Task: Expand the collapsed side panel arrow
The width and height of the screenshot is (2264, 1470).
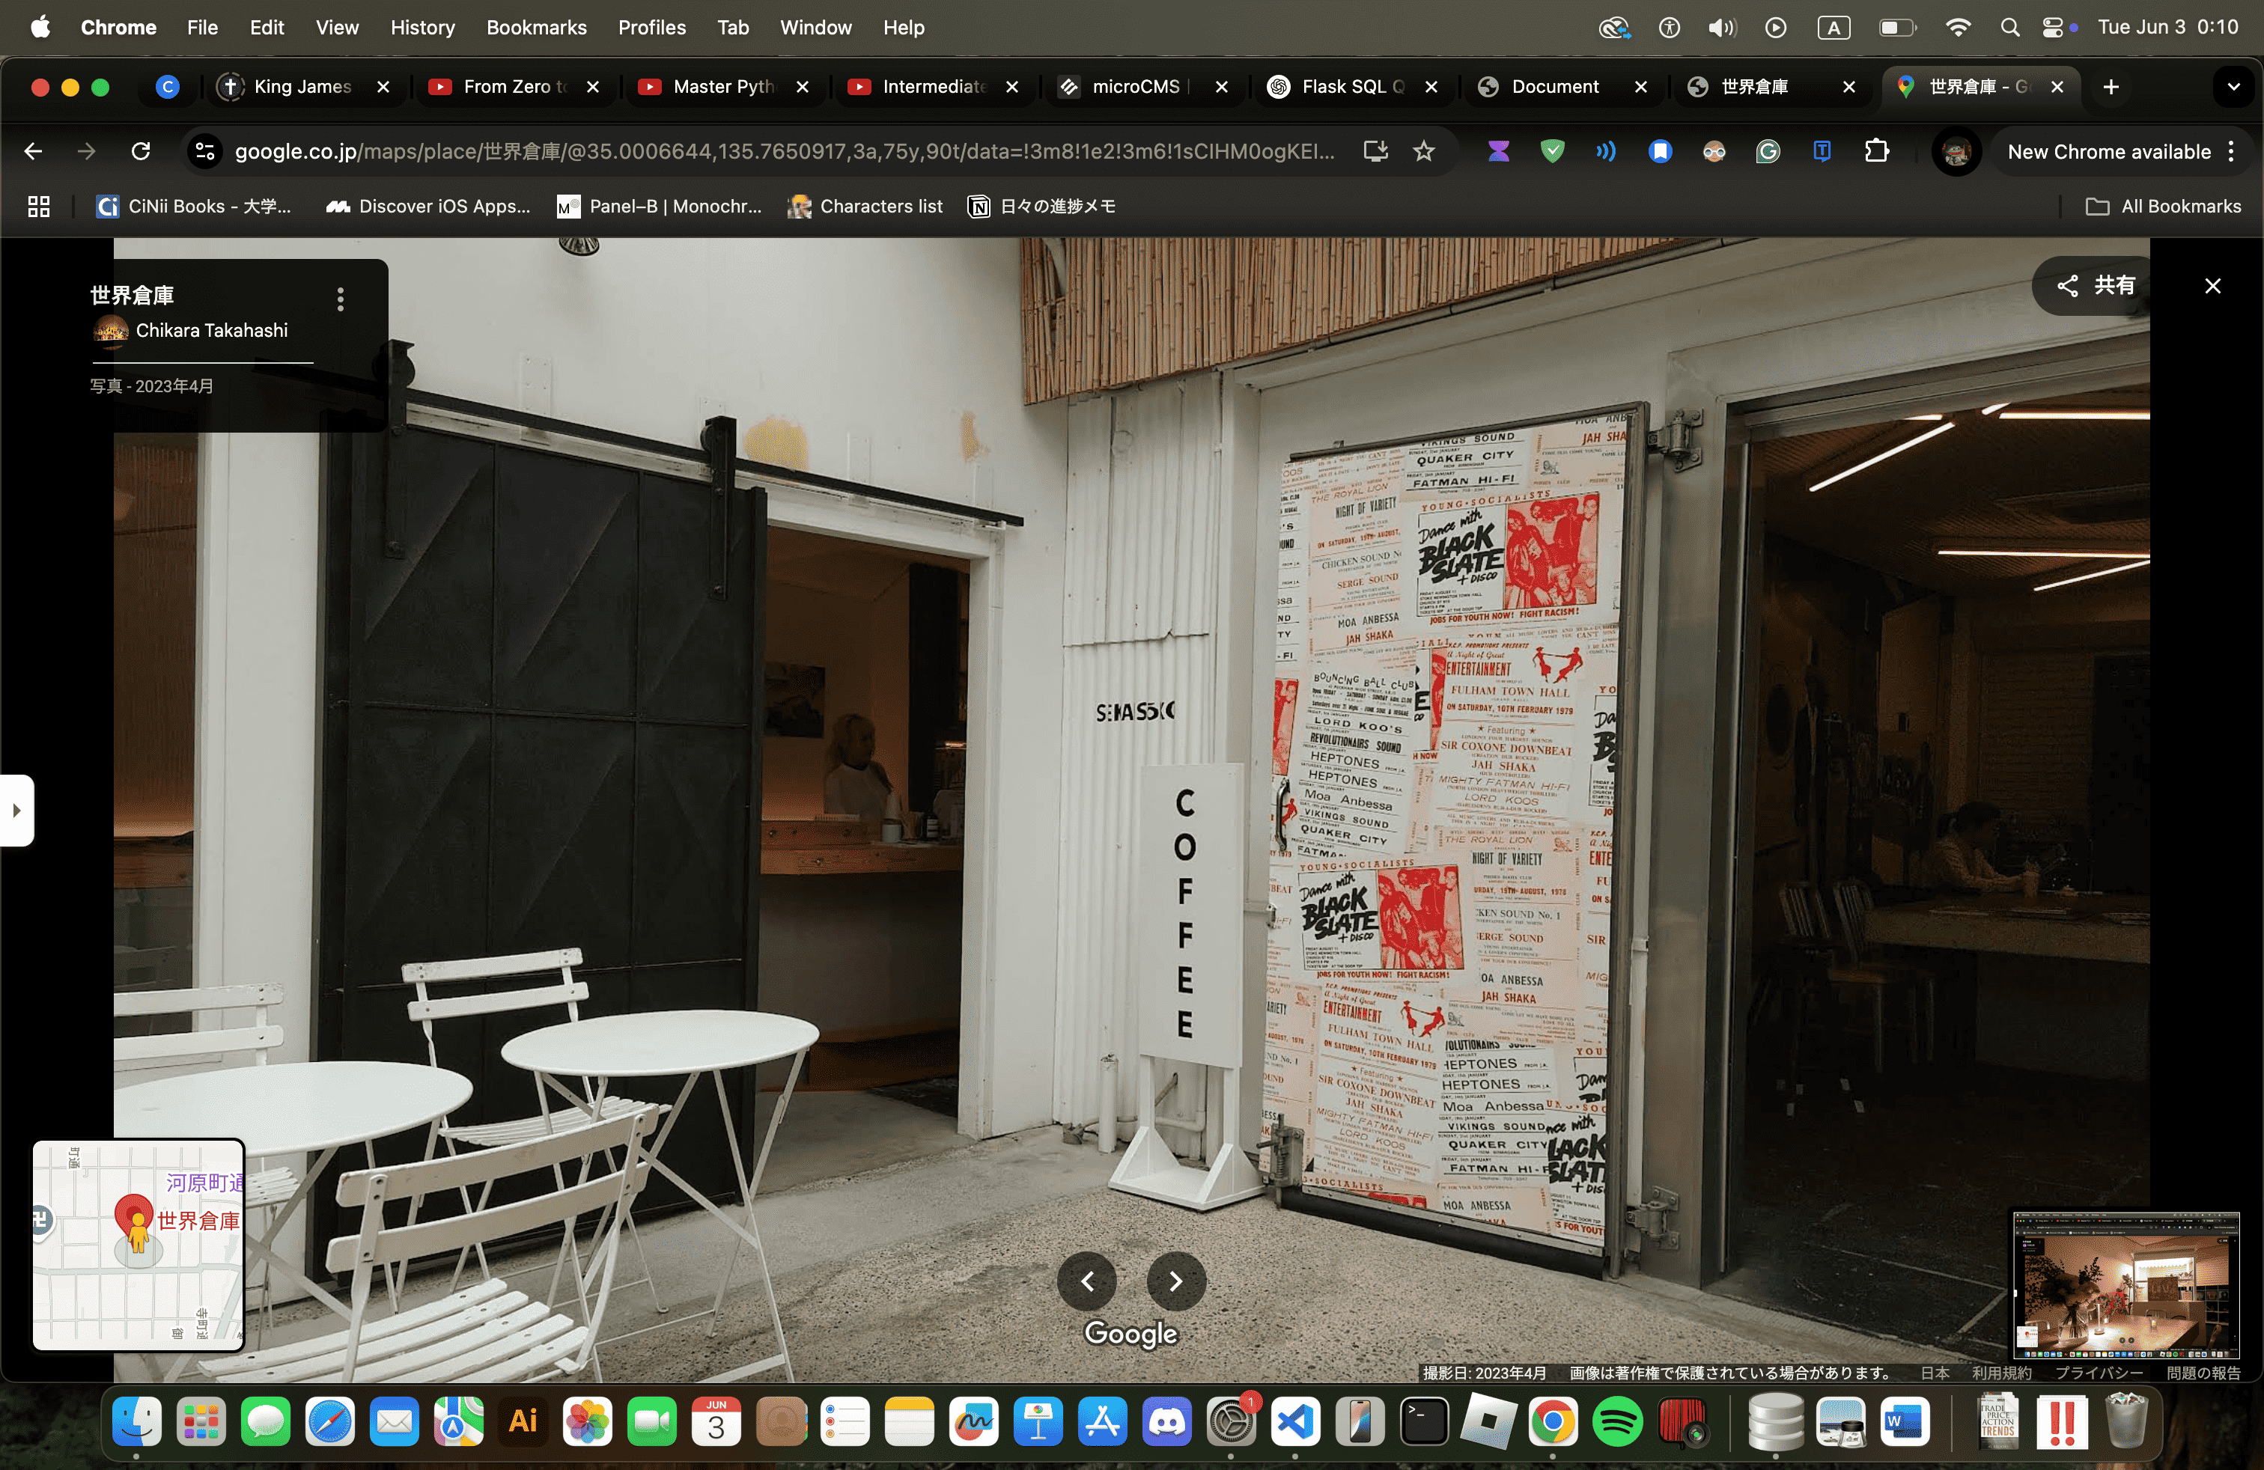Action: [16, 810]
